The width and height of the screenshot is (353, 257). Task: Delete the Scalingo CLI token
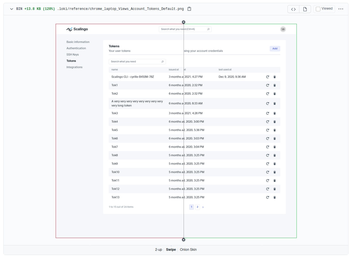(274, 77)
